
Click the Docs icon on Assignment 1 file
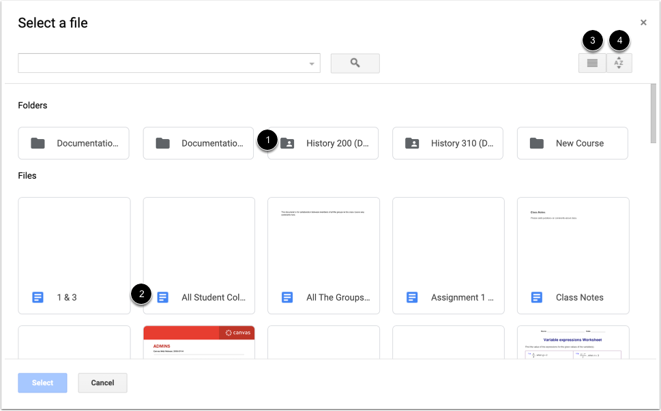click(412, 297)
